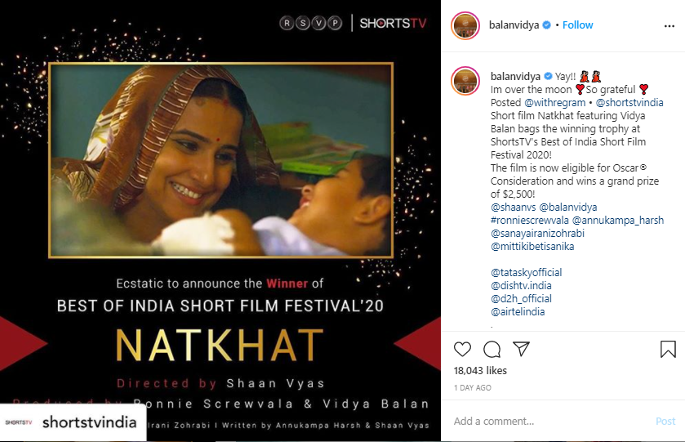685x442 pixels.
Task: View the 18,043 likes list
Action: click(480, 371)
